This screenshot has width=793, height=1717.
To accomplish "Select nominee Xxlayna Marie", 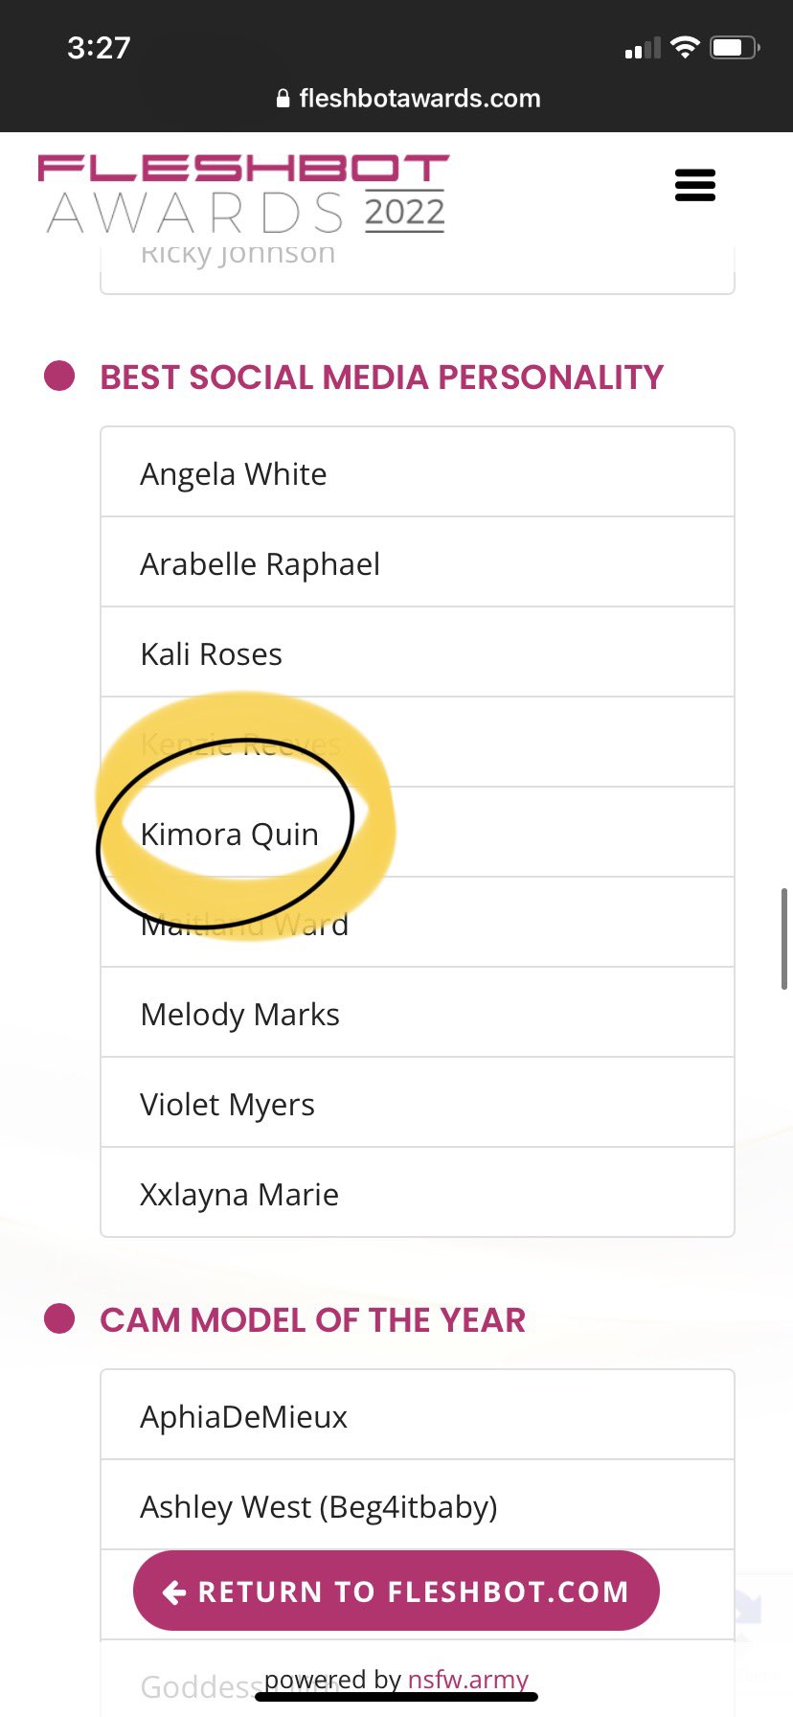I will [418, 1193].
